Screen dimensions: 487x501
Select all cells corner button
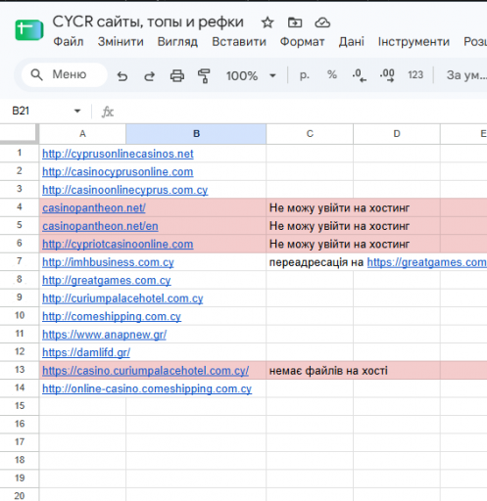pos(19,133)
